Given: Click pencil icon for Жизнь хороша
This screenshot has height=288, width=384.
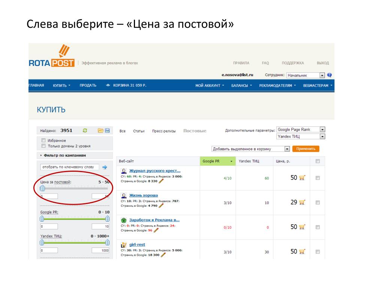Looking at the screenshot, I should coord(161,206).
